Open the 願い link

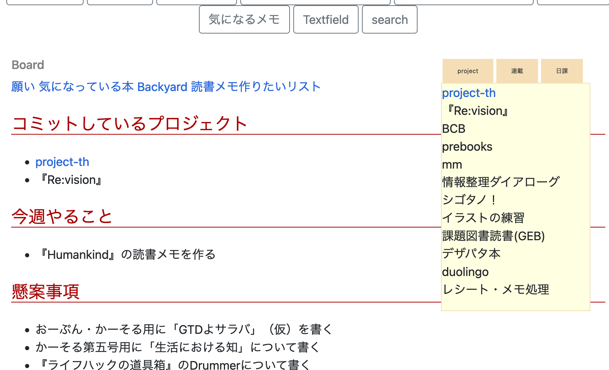click(24, 87)
